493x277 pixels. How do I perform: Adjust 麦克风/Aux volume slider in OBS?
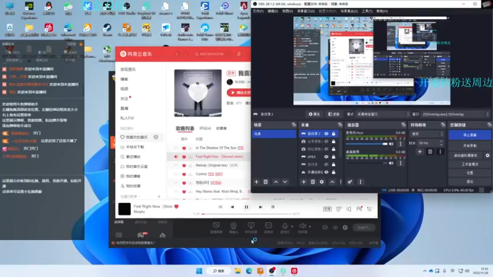pyautogui.click(x=367, y=144)
